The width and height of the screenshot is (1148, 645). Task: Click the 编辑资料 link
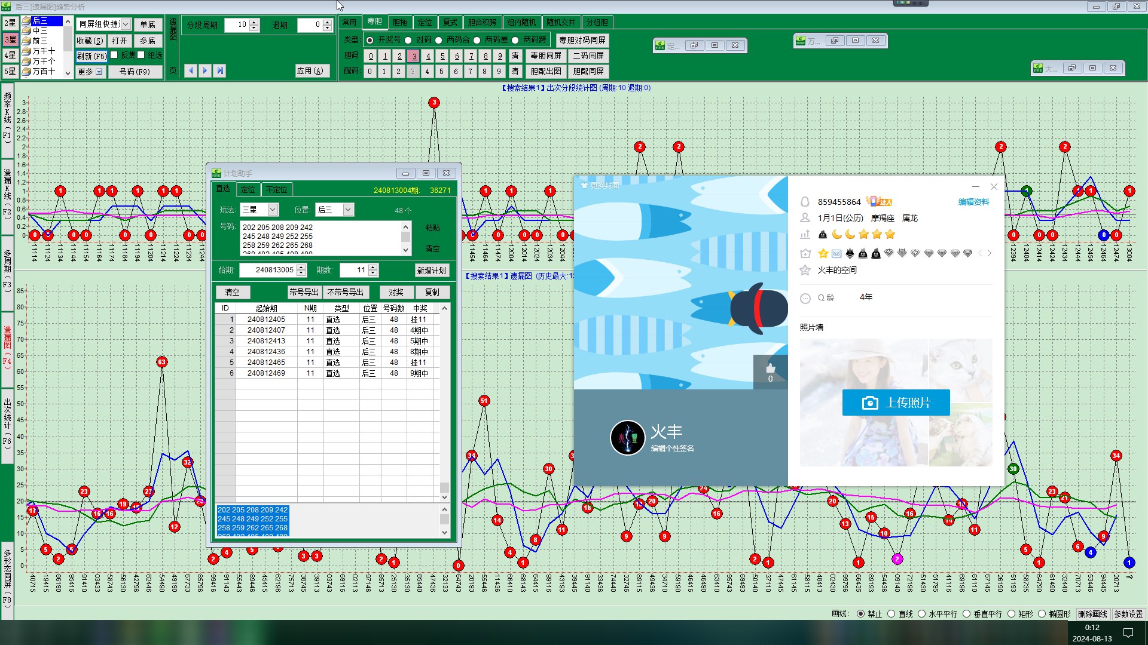click(973, 202)
